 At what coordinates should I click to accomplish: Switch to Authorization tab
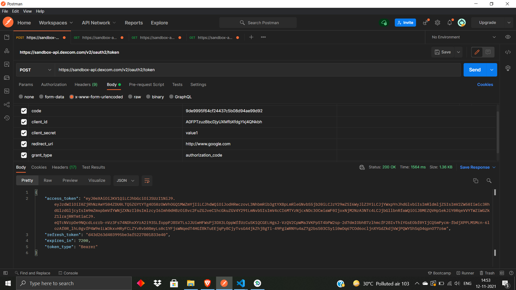point(54,85)
